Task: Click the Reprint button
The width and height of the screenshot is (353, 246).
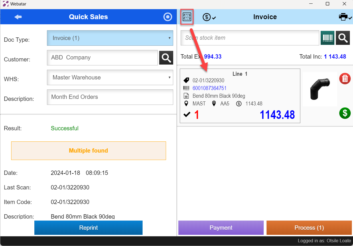Action: (x=88, y=228)
